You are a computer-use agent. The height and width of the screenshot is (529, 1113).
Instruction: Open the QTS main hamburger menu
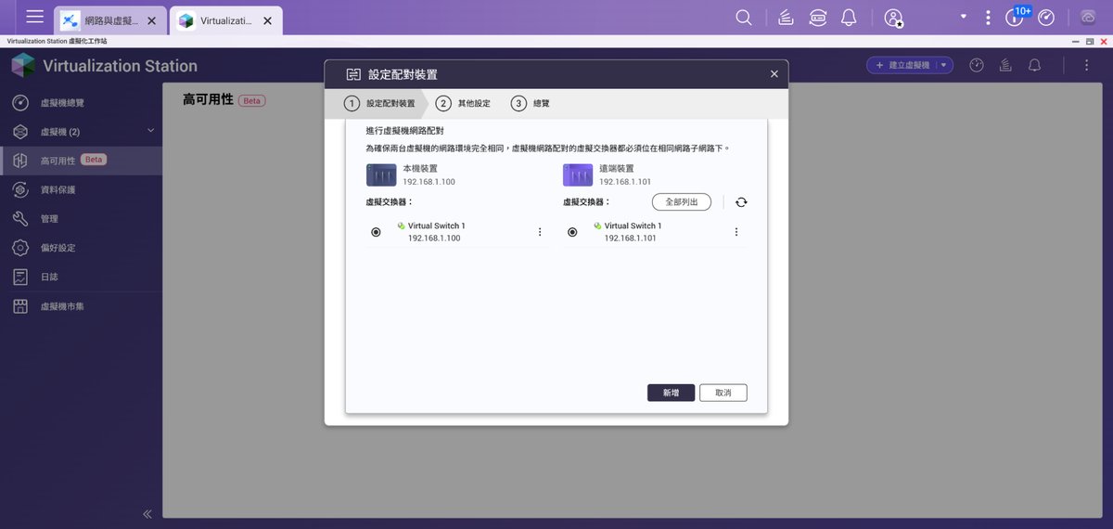[x=35, y=17]
